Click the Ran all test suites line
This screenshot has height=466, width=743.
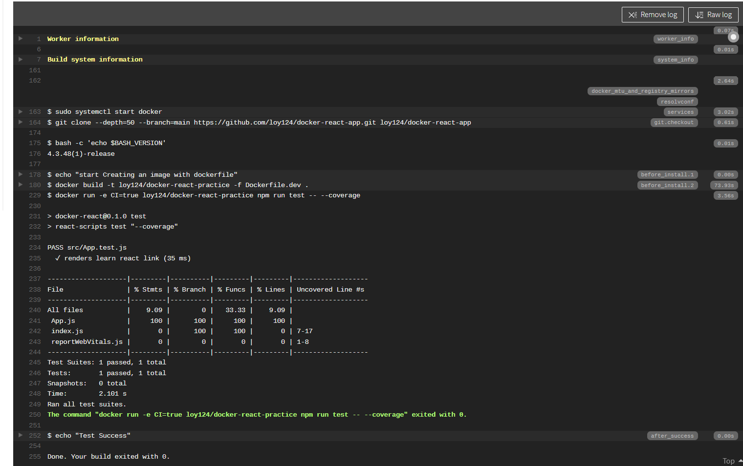[87, 404]
